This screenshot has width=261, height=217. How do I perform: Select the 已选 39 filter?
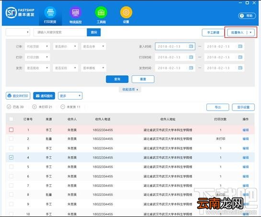[x=15, y=107]
